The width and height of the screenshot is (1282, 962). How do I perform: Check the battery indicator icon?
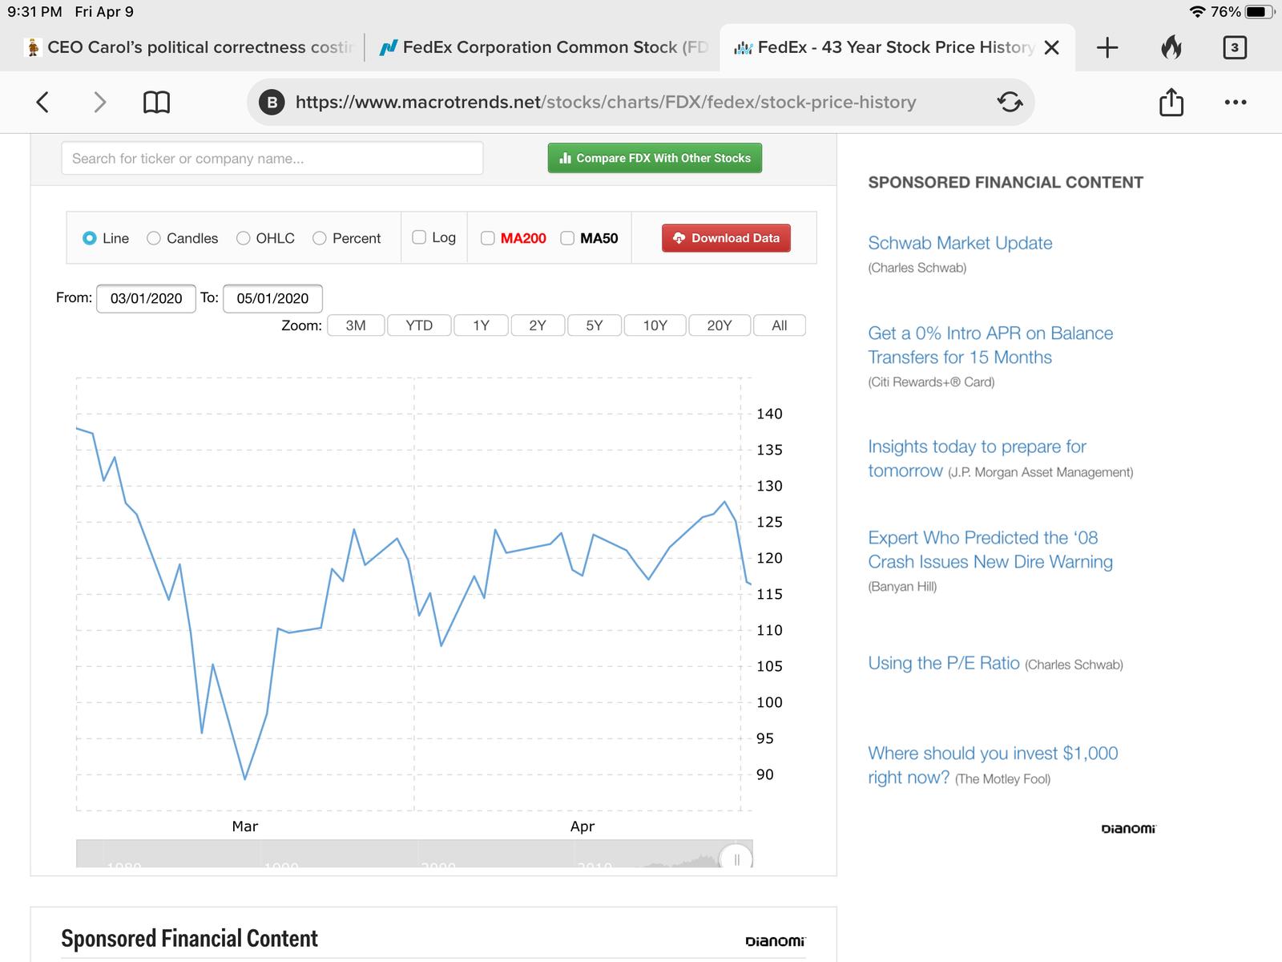(x=1260, y=12)
